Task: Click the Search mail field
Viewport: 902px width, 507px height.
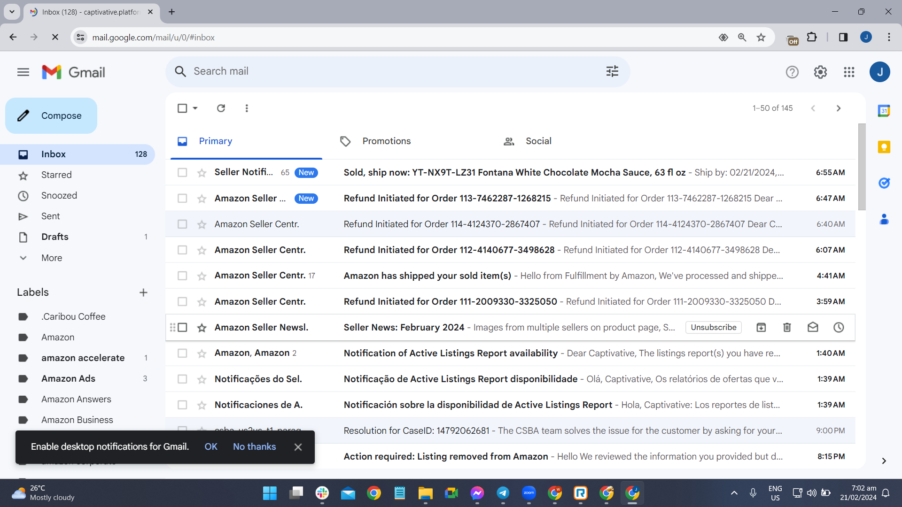Action: pyautogui.click(x=397, y=71)
